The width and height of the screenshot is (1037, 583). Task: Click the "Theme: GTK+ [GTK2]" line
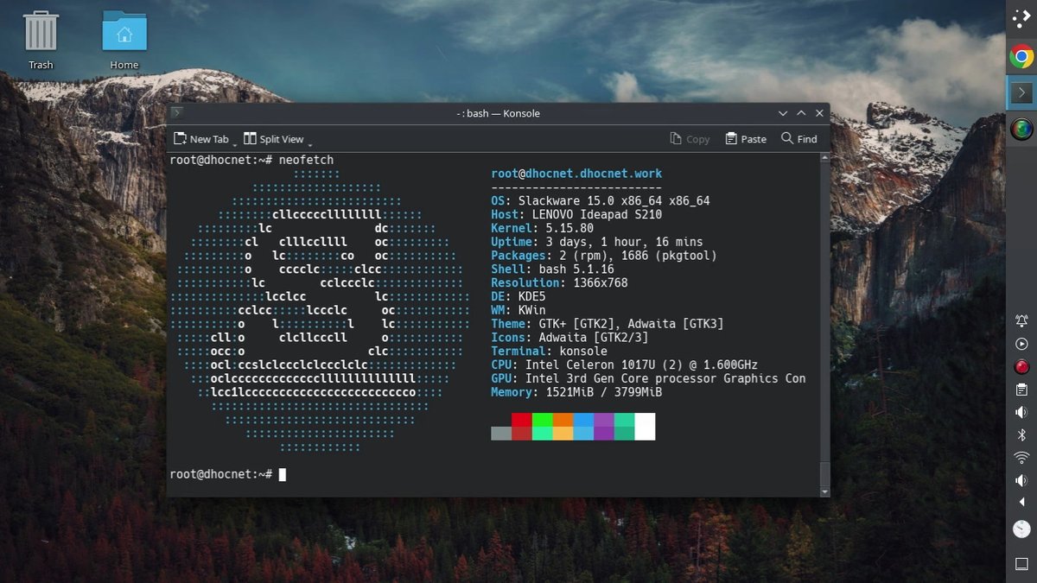(608, 324)
